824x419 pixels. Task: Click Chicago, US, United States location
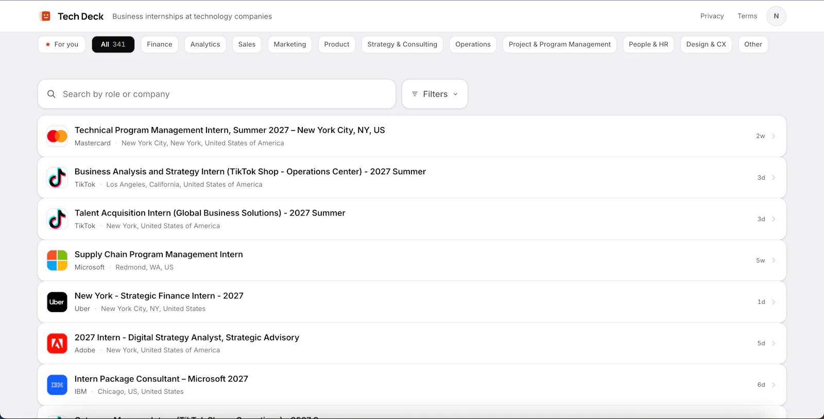click(141, 392)
